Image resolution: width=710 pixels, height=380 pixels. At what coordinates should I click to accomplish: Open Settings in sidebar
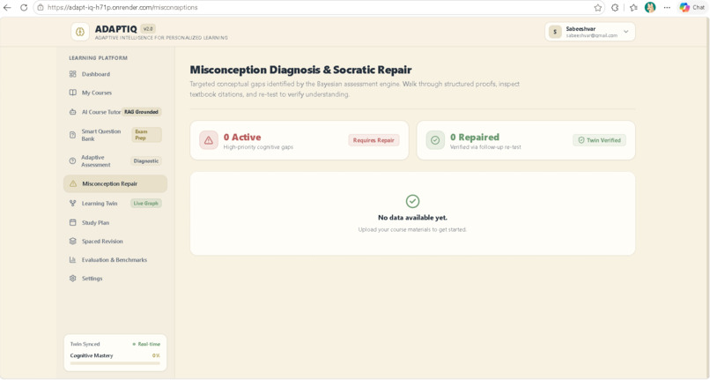click(115, 278)
